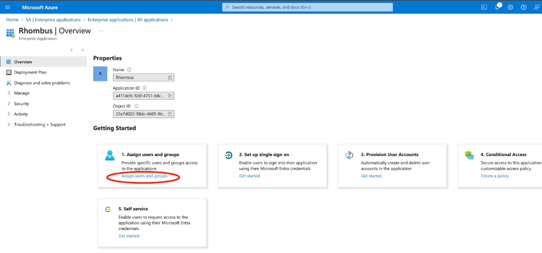The width and height of the screenshot is (542, 253).
Task: Click the Assign users and groups link
Action: [x=145, y=176]
